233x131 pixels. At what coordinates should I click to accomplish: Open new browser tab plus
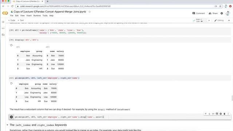click(x=48, y=1)
